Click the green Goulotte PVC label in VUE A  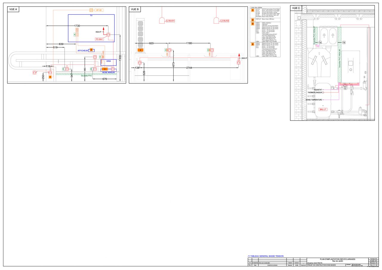(87, 76)
